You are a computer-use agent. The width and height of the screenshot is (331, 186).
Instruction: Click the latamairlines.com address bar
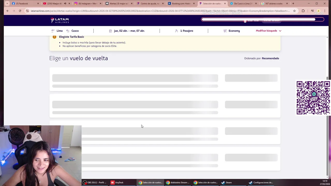click(160, 11)
